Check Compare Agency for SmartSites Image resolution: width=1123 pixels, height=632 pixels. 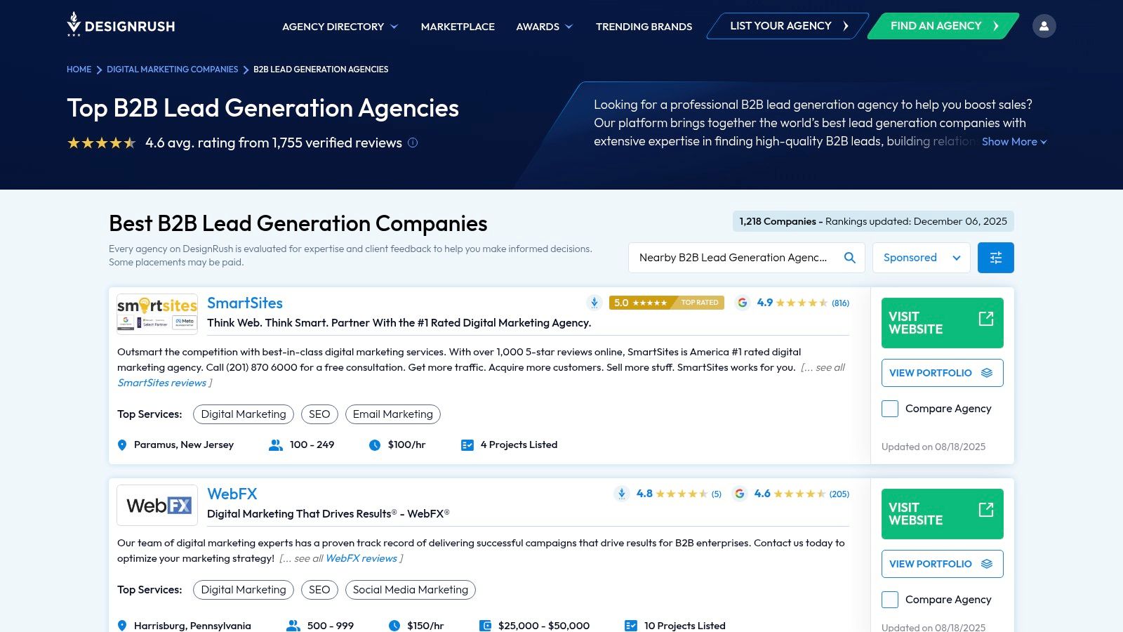coord(889,408)
